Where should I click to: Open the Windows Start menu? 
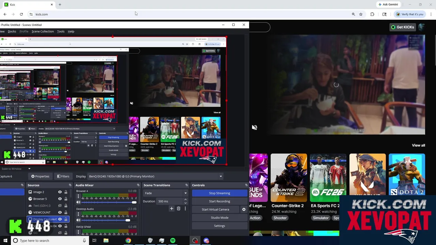click(x=5, y=241)
